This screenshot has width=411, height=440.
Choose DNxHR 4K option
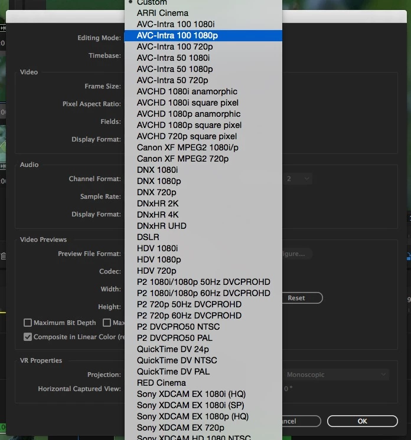click(x=203, y=215)
